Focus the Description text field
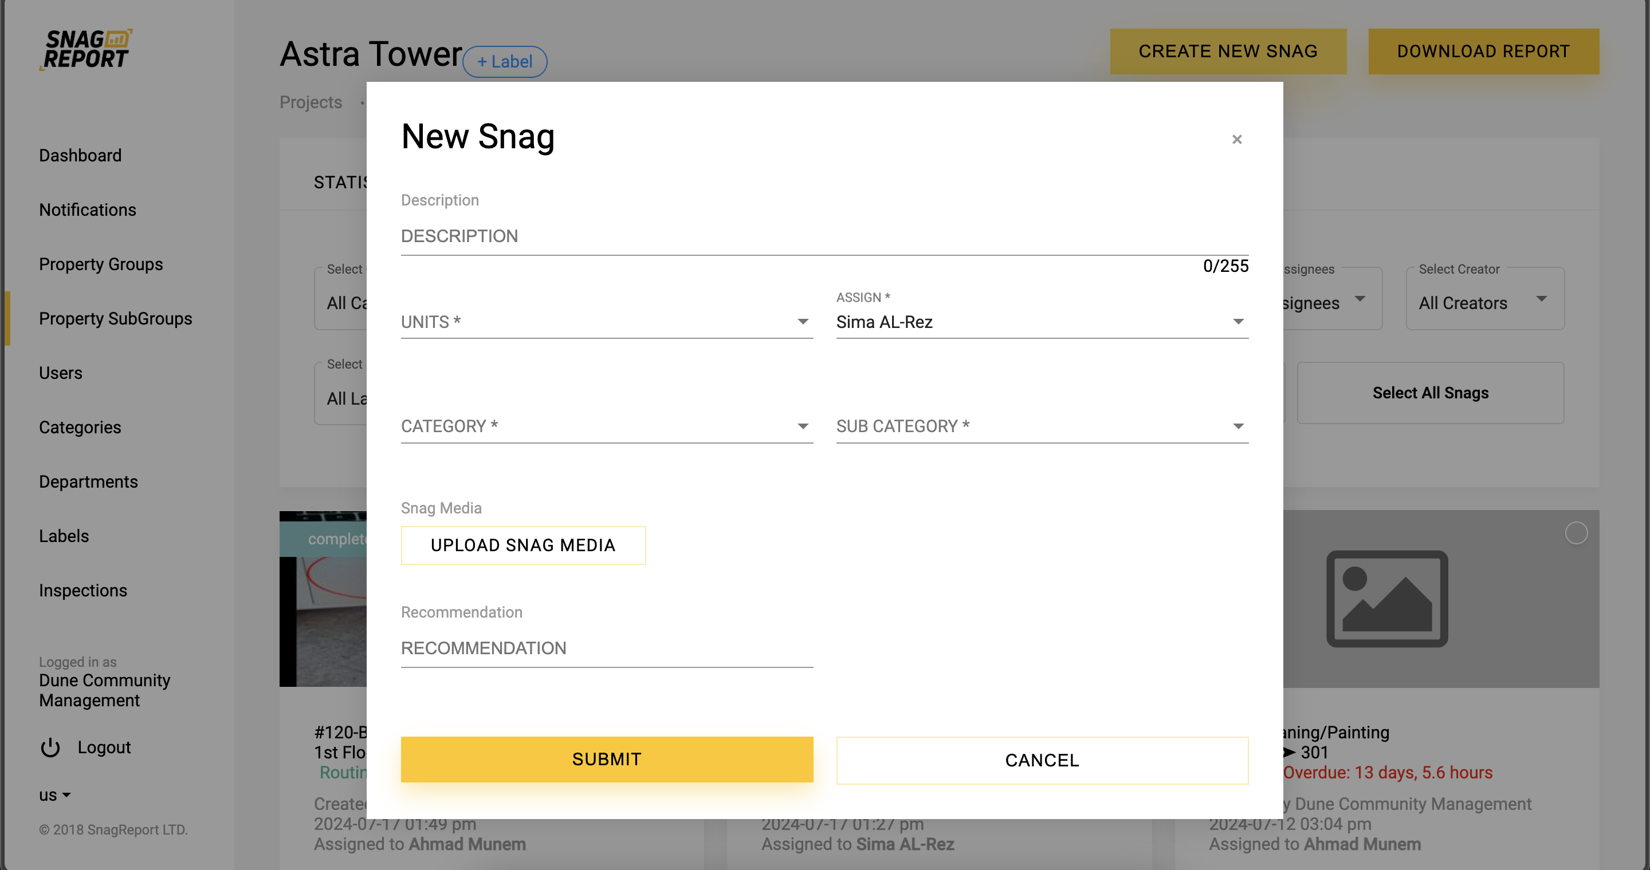Screen dimensions: 1650x870 (824, 236)
